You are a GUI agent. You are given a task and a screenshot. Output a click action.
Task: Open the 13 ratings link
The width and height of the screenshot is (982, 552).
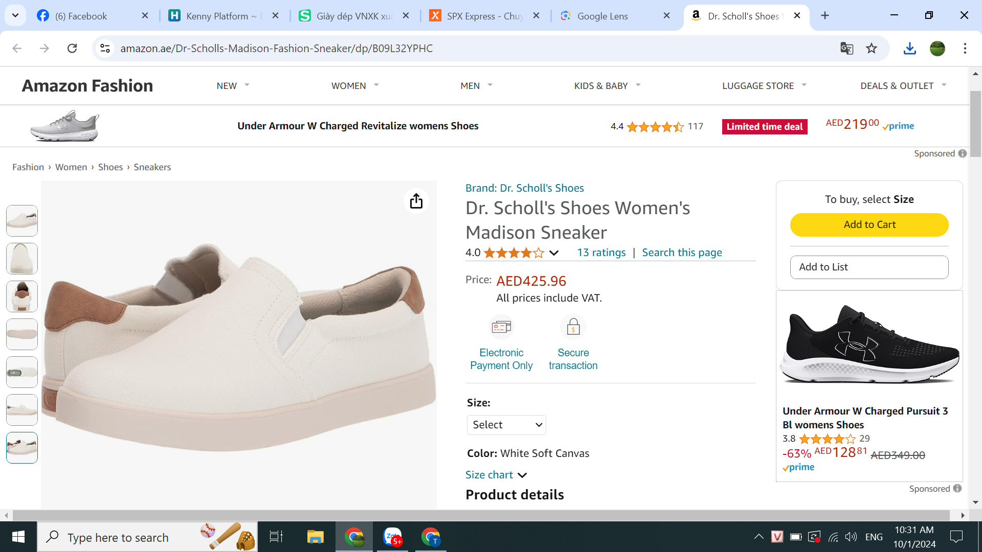point(601,252)
